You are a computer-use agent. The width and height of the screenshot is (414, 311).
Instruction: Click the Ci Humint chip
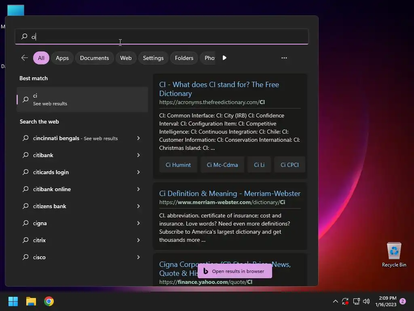178,165
